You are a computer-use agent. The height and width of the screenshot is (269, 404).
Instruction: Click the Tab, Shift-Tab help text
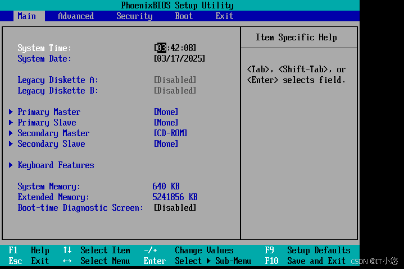pos(296,75)
